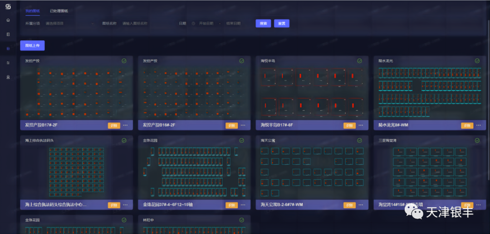Click the green check on 陵水龙光 card
This screenshot has width=490, height=234.
[x=477, y=61]
